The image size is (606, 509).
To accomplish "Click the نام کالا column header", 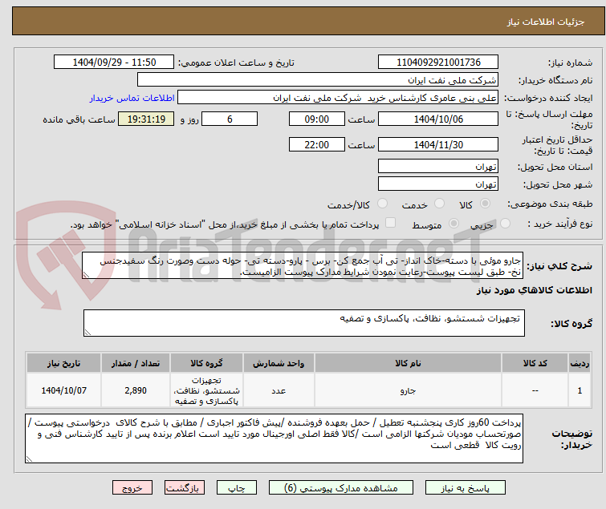I will click(408, 363).
